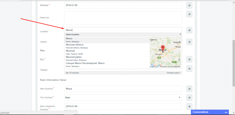Click the Select location popup header text
The height and width of the screenshot is (115, 235).
coord(73,34)
